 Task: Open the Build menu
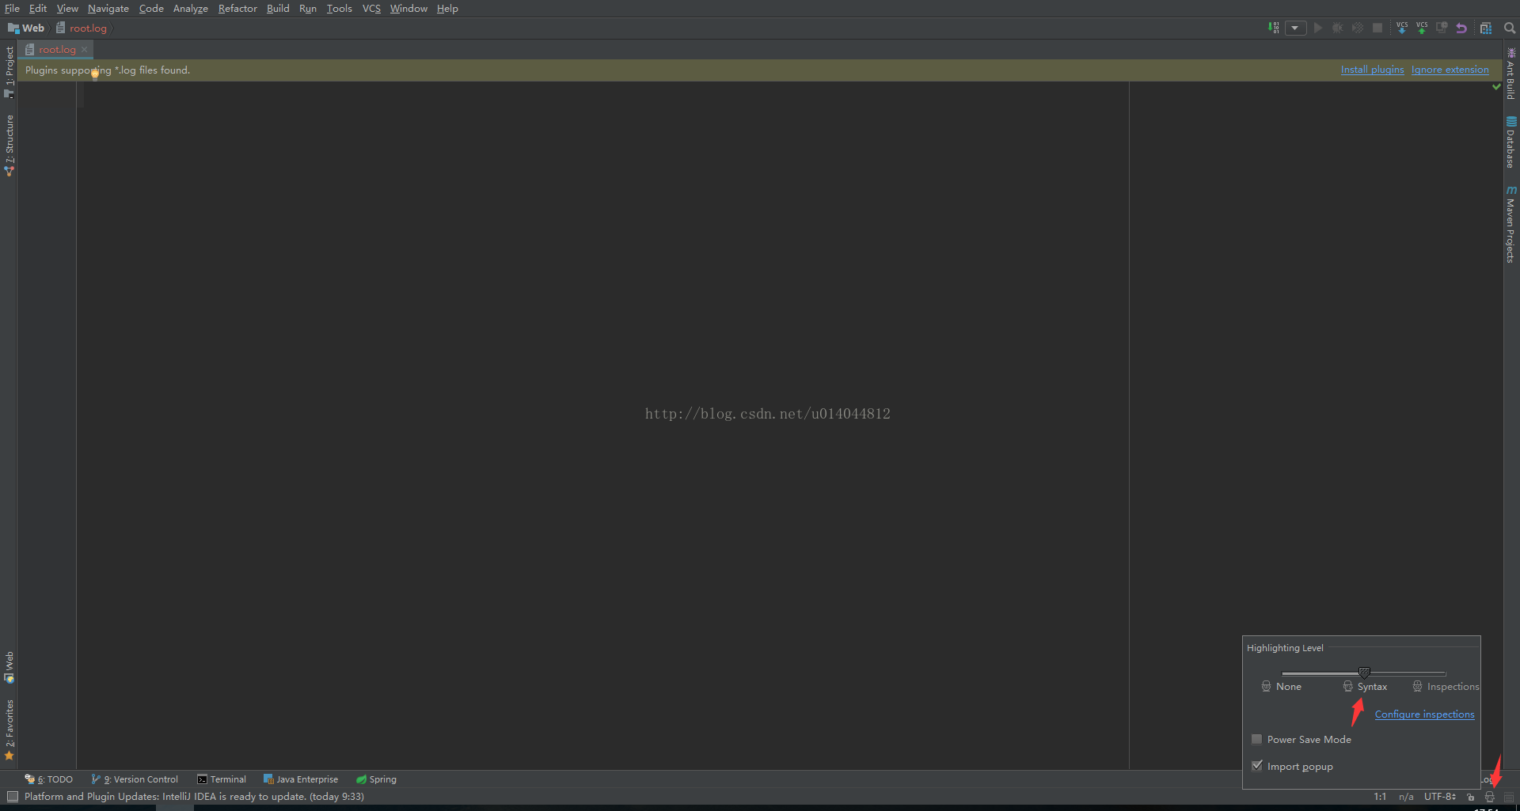coord(278,9)
